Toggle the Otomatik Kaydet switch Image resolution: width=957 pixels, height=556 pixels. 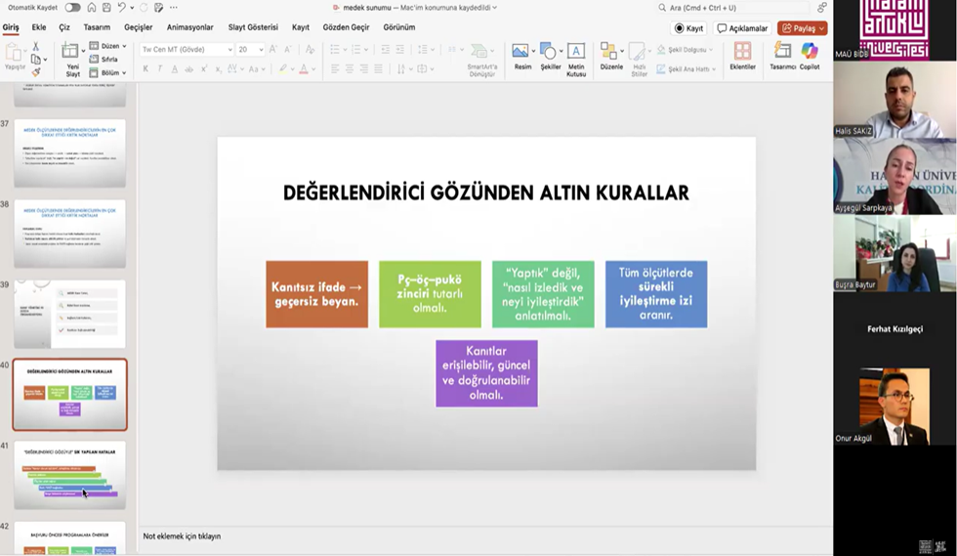72,8
